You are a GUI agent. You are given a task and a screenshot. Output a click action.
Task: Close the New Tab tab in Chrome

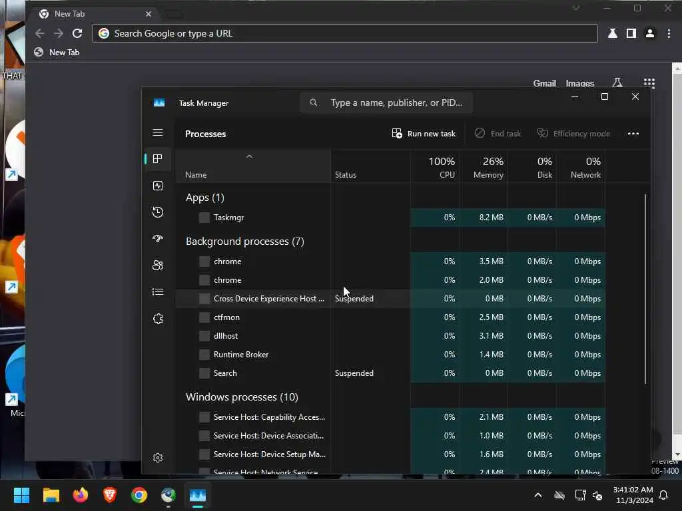click(x=149, y=14)
